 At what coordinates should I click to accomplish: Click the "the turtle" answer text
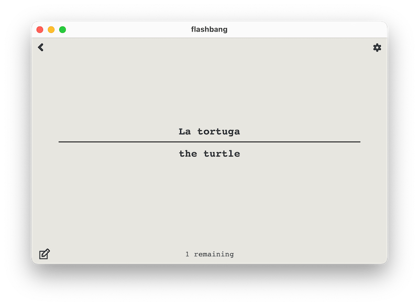(x=210, y=154)
